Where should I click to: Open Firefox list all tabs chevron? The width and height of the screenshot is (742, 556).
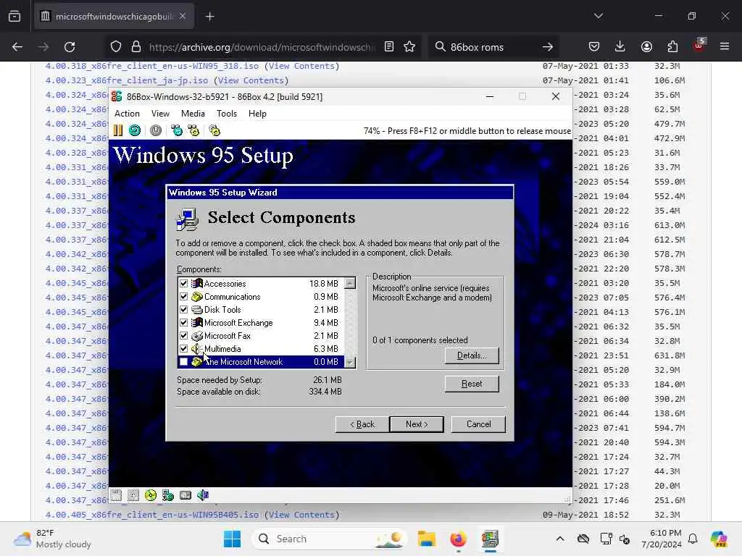599,16
